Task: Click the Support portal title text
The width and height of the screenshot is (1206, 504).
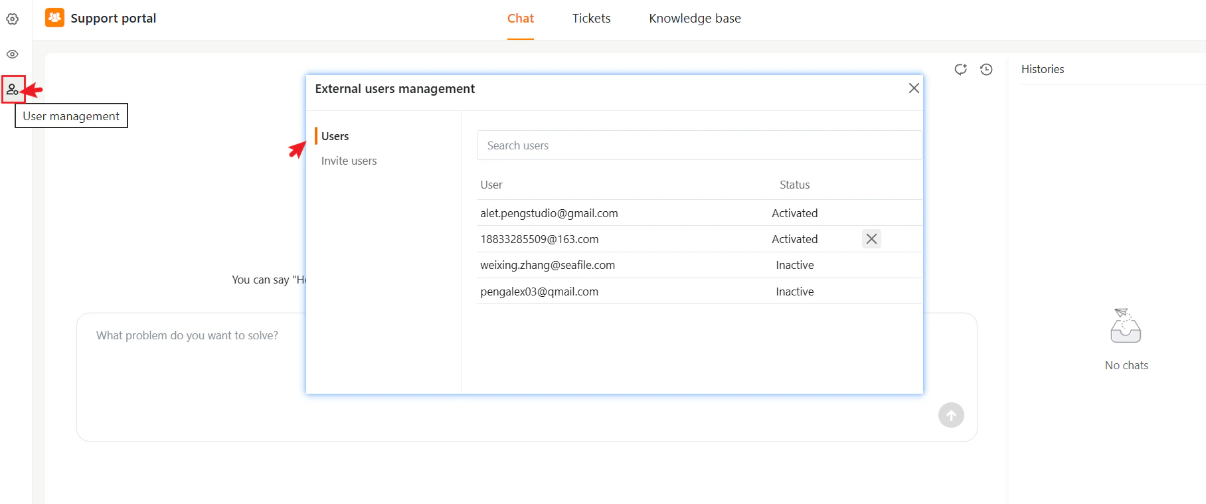Action: pos(114,19)
